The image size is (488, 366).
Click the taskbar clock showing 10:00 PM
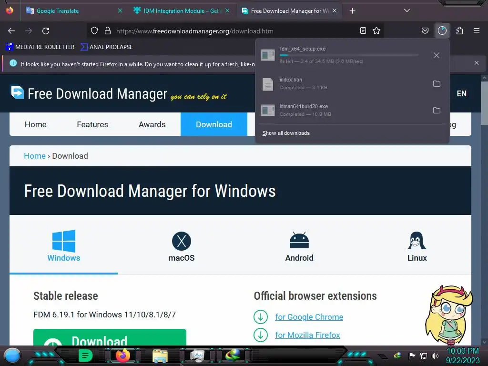click(462, 351)
